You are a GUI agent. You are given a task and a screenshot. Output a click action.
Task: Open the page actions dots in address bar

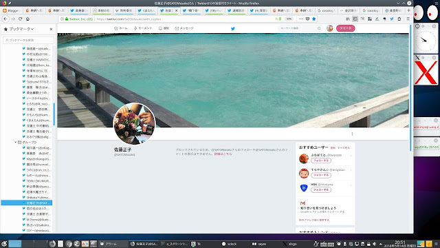coord(301,19)
